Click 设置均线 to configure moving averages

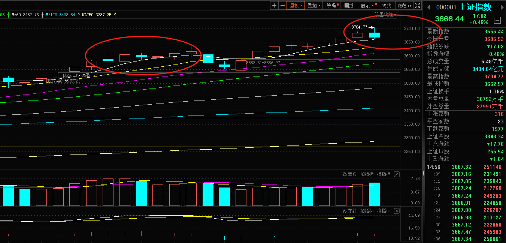click(x=384, y=15)
